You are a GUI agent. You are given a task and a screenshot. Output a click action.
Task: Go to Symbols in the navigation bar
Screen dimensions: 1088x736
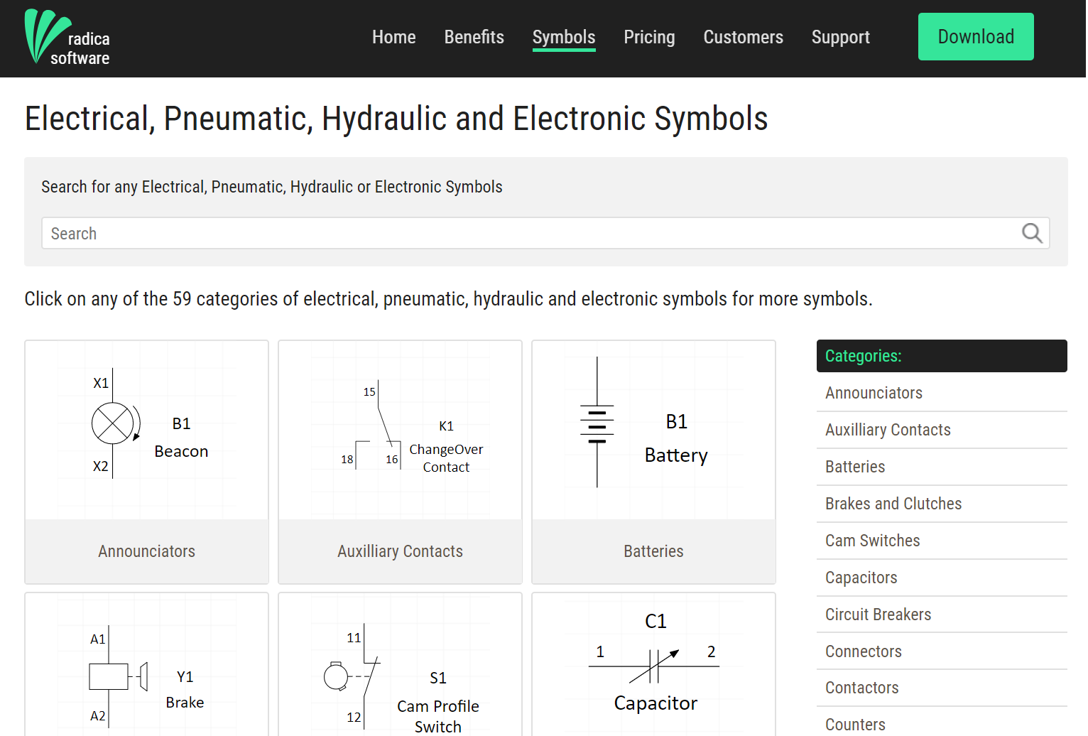[564, 38]
